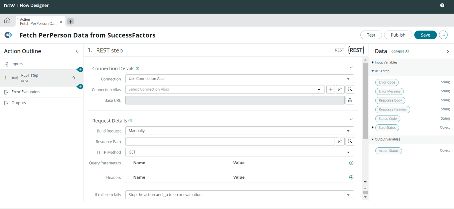Screen dimensions: 454x209
Task: Toggle scripting on the Resource Path field
Action: (x=340, y=141)
